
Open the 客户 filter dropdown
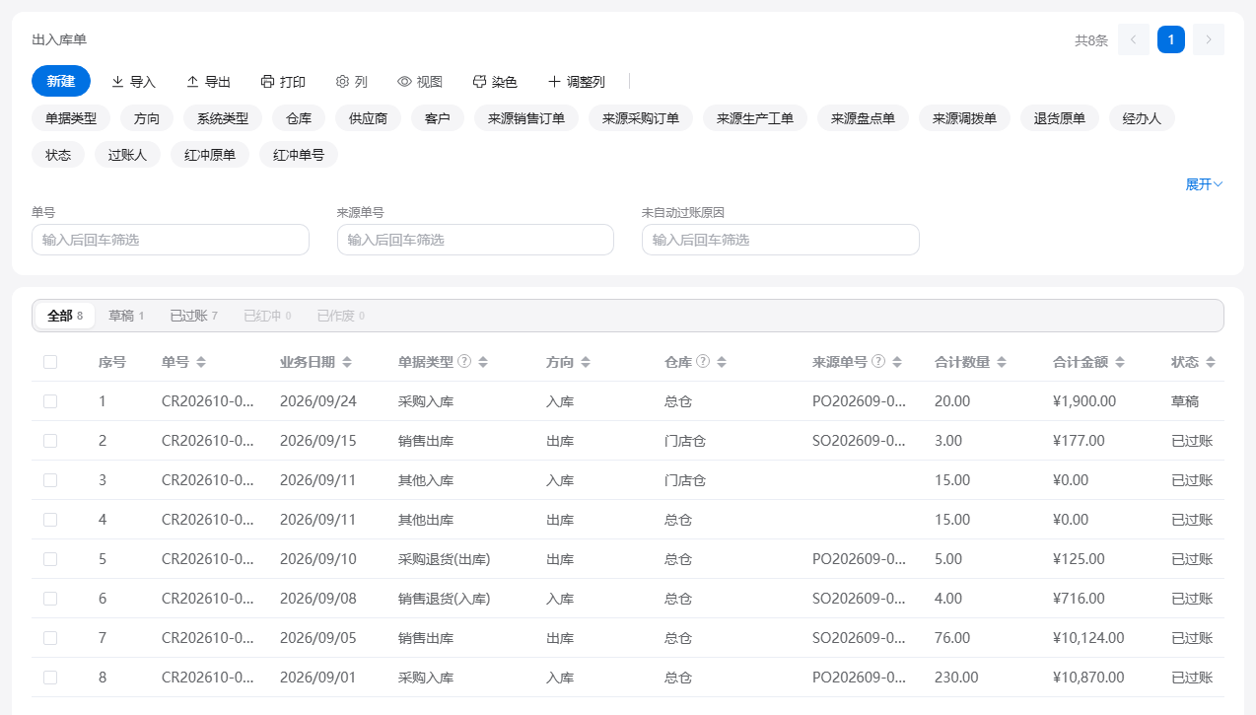click(438, 118)
